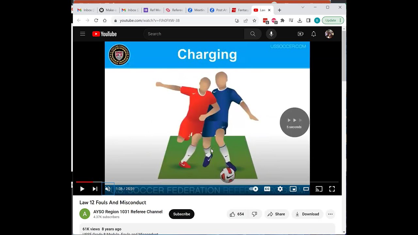
Task: Click the 1:36 / 25:01 time display
Action: [x=125, y=189]
